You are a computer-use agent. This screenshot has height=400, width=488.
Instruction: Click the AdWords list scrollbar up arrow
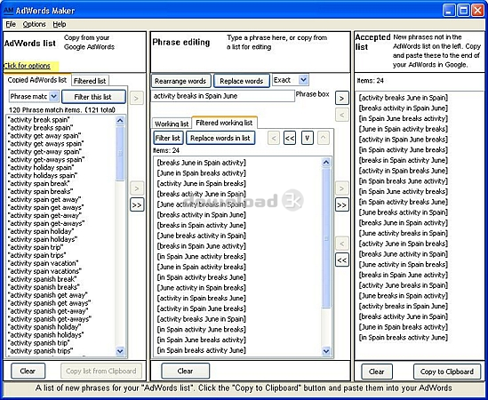coord(120,121)
